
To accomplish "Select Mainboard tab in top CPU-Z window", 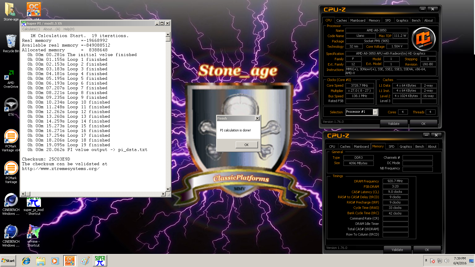I will point(358,20).
